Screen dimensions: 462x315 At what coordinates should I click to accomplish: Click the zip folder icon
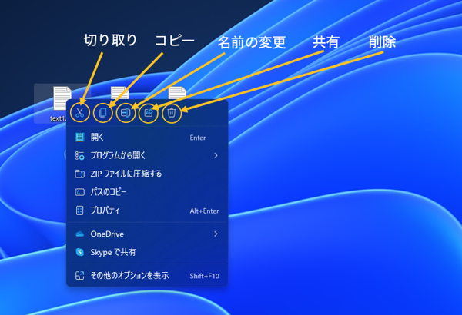pyautogui.click(x=79, y=174)
